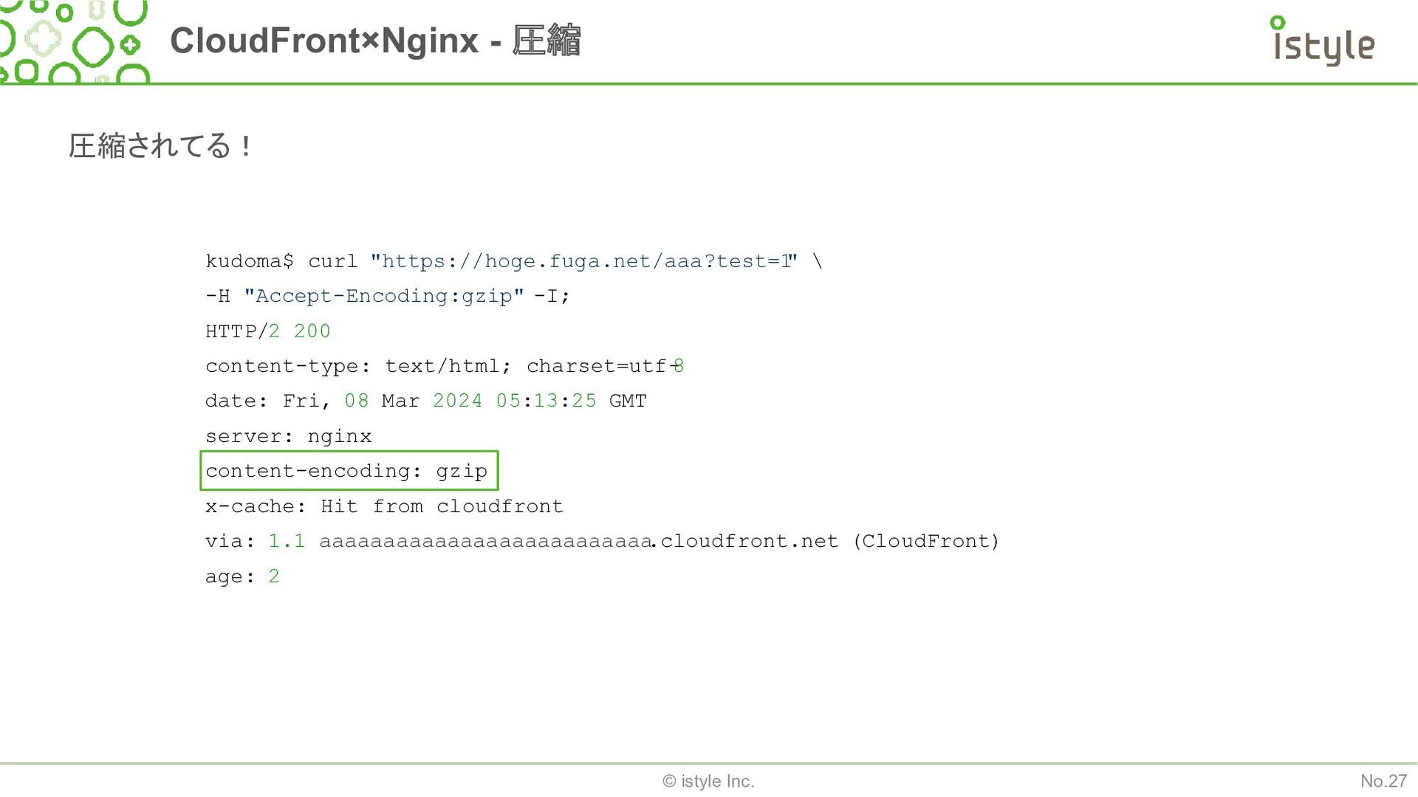Click the green decorative pattern graphic
The width and height of the screenshot is (1418, 797).
(75, 41)
